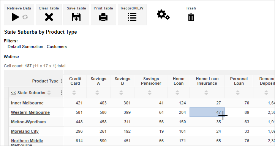
Task: Open the Melton-Wyndham row link
Action: pos(28,122)
